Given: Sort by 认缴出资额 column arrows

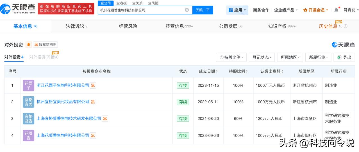Looking at the screenshot, I should click(x=282, y=72).
